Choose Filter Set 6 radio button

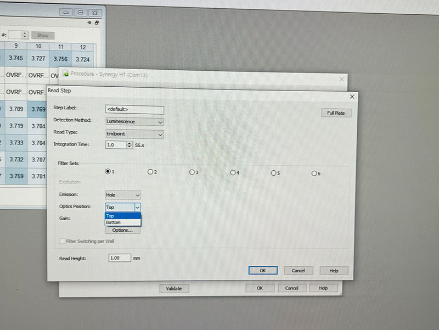314,173
